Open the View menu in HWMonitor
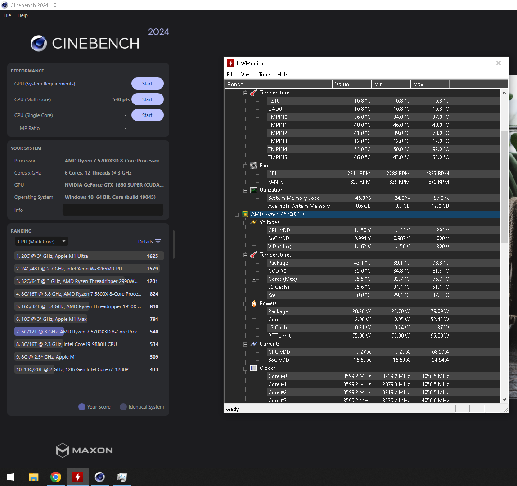Image resolution: width=517 pixels, height=486 pixels. (x=247, y=75)
